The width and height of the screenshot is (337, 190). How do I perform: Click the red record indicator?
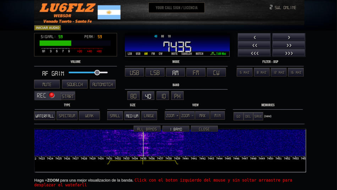(52, 95)
